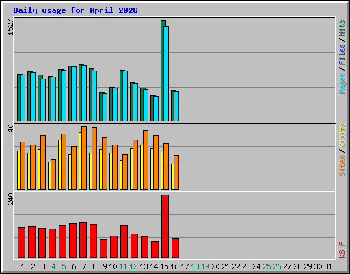Click the green day label 18
This screenshot has width=350, height=274.
(x=195, y=266)
